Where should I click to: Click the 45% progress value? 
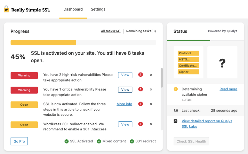18,57
